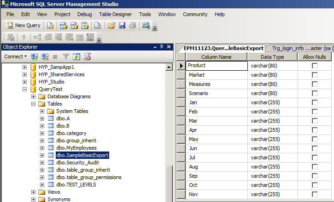Switch to the Trg_login_info tab
This screenshot has height=202, width=334.
(x=300, y=48)
